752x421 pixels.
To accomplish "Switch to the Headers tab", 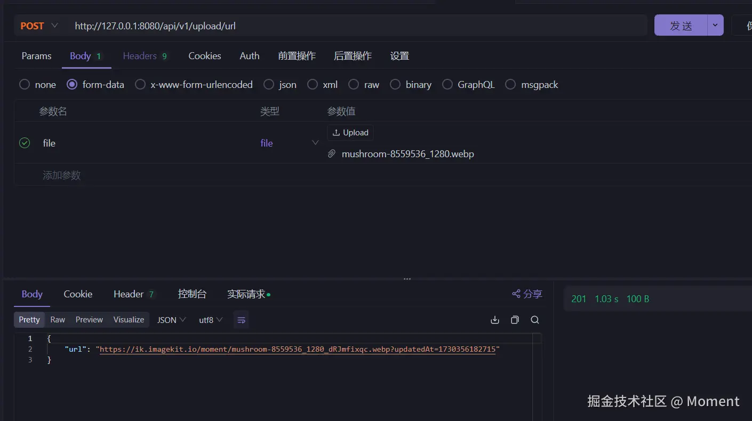I will [x=145, y=56].
